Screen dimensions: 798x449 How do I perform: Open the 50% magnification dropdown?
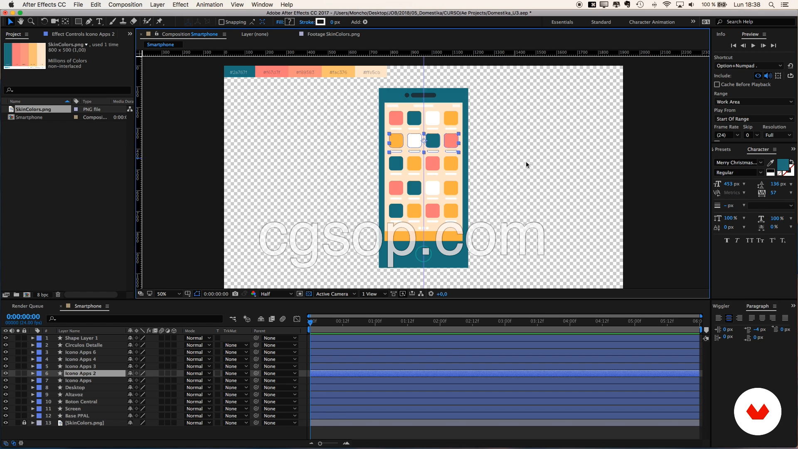tap(168, 294)
